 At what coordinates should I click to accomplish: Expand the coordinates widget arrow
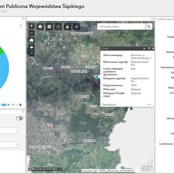60,169
